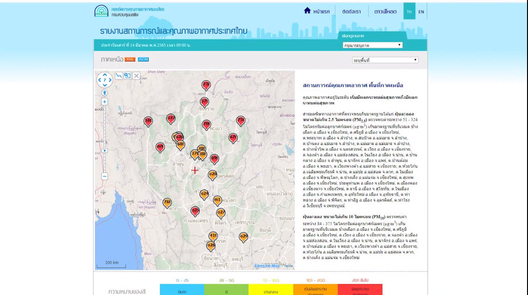
Task: Click the red crosshair at map center
Action: [x=195, y=170]
